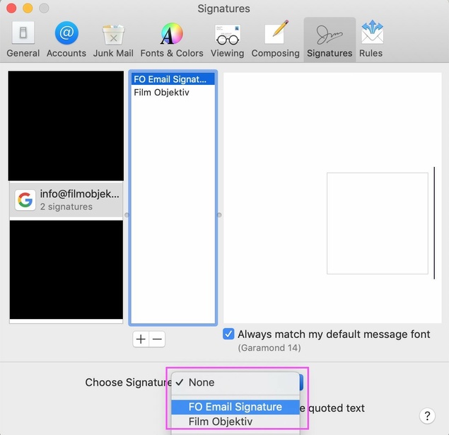449x435 pixels.
Task: Open the Composing preferences pane
Action: tap(275, 40)
